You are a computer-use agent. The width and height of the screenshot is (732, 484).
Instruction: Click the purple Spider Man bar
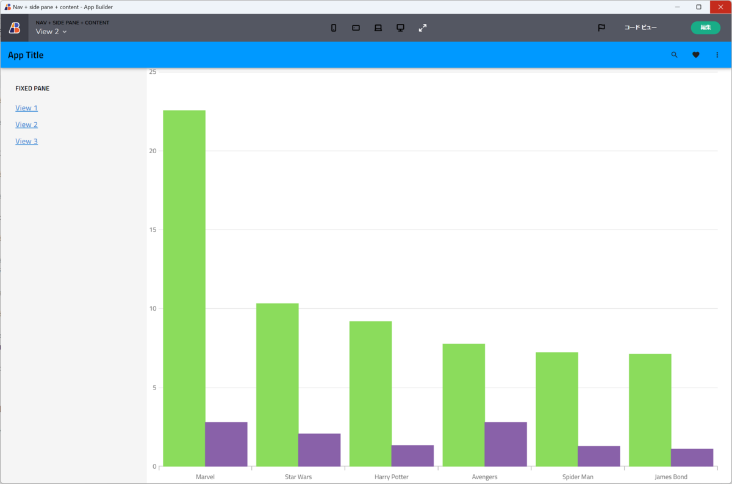(x=599, y=457)
